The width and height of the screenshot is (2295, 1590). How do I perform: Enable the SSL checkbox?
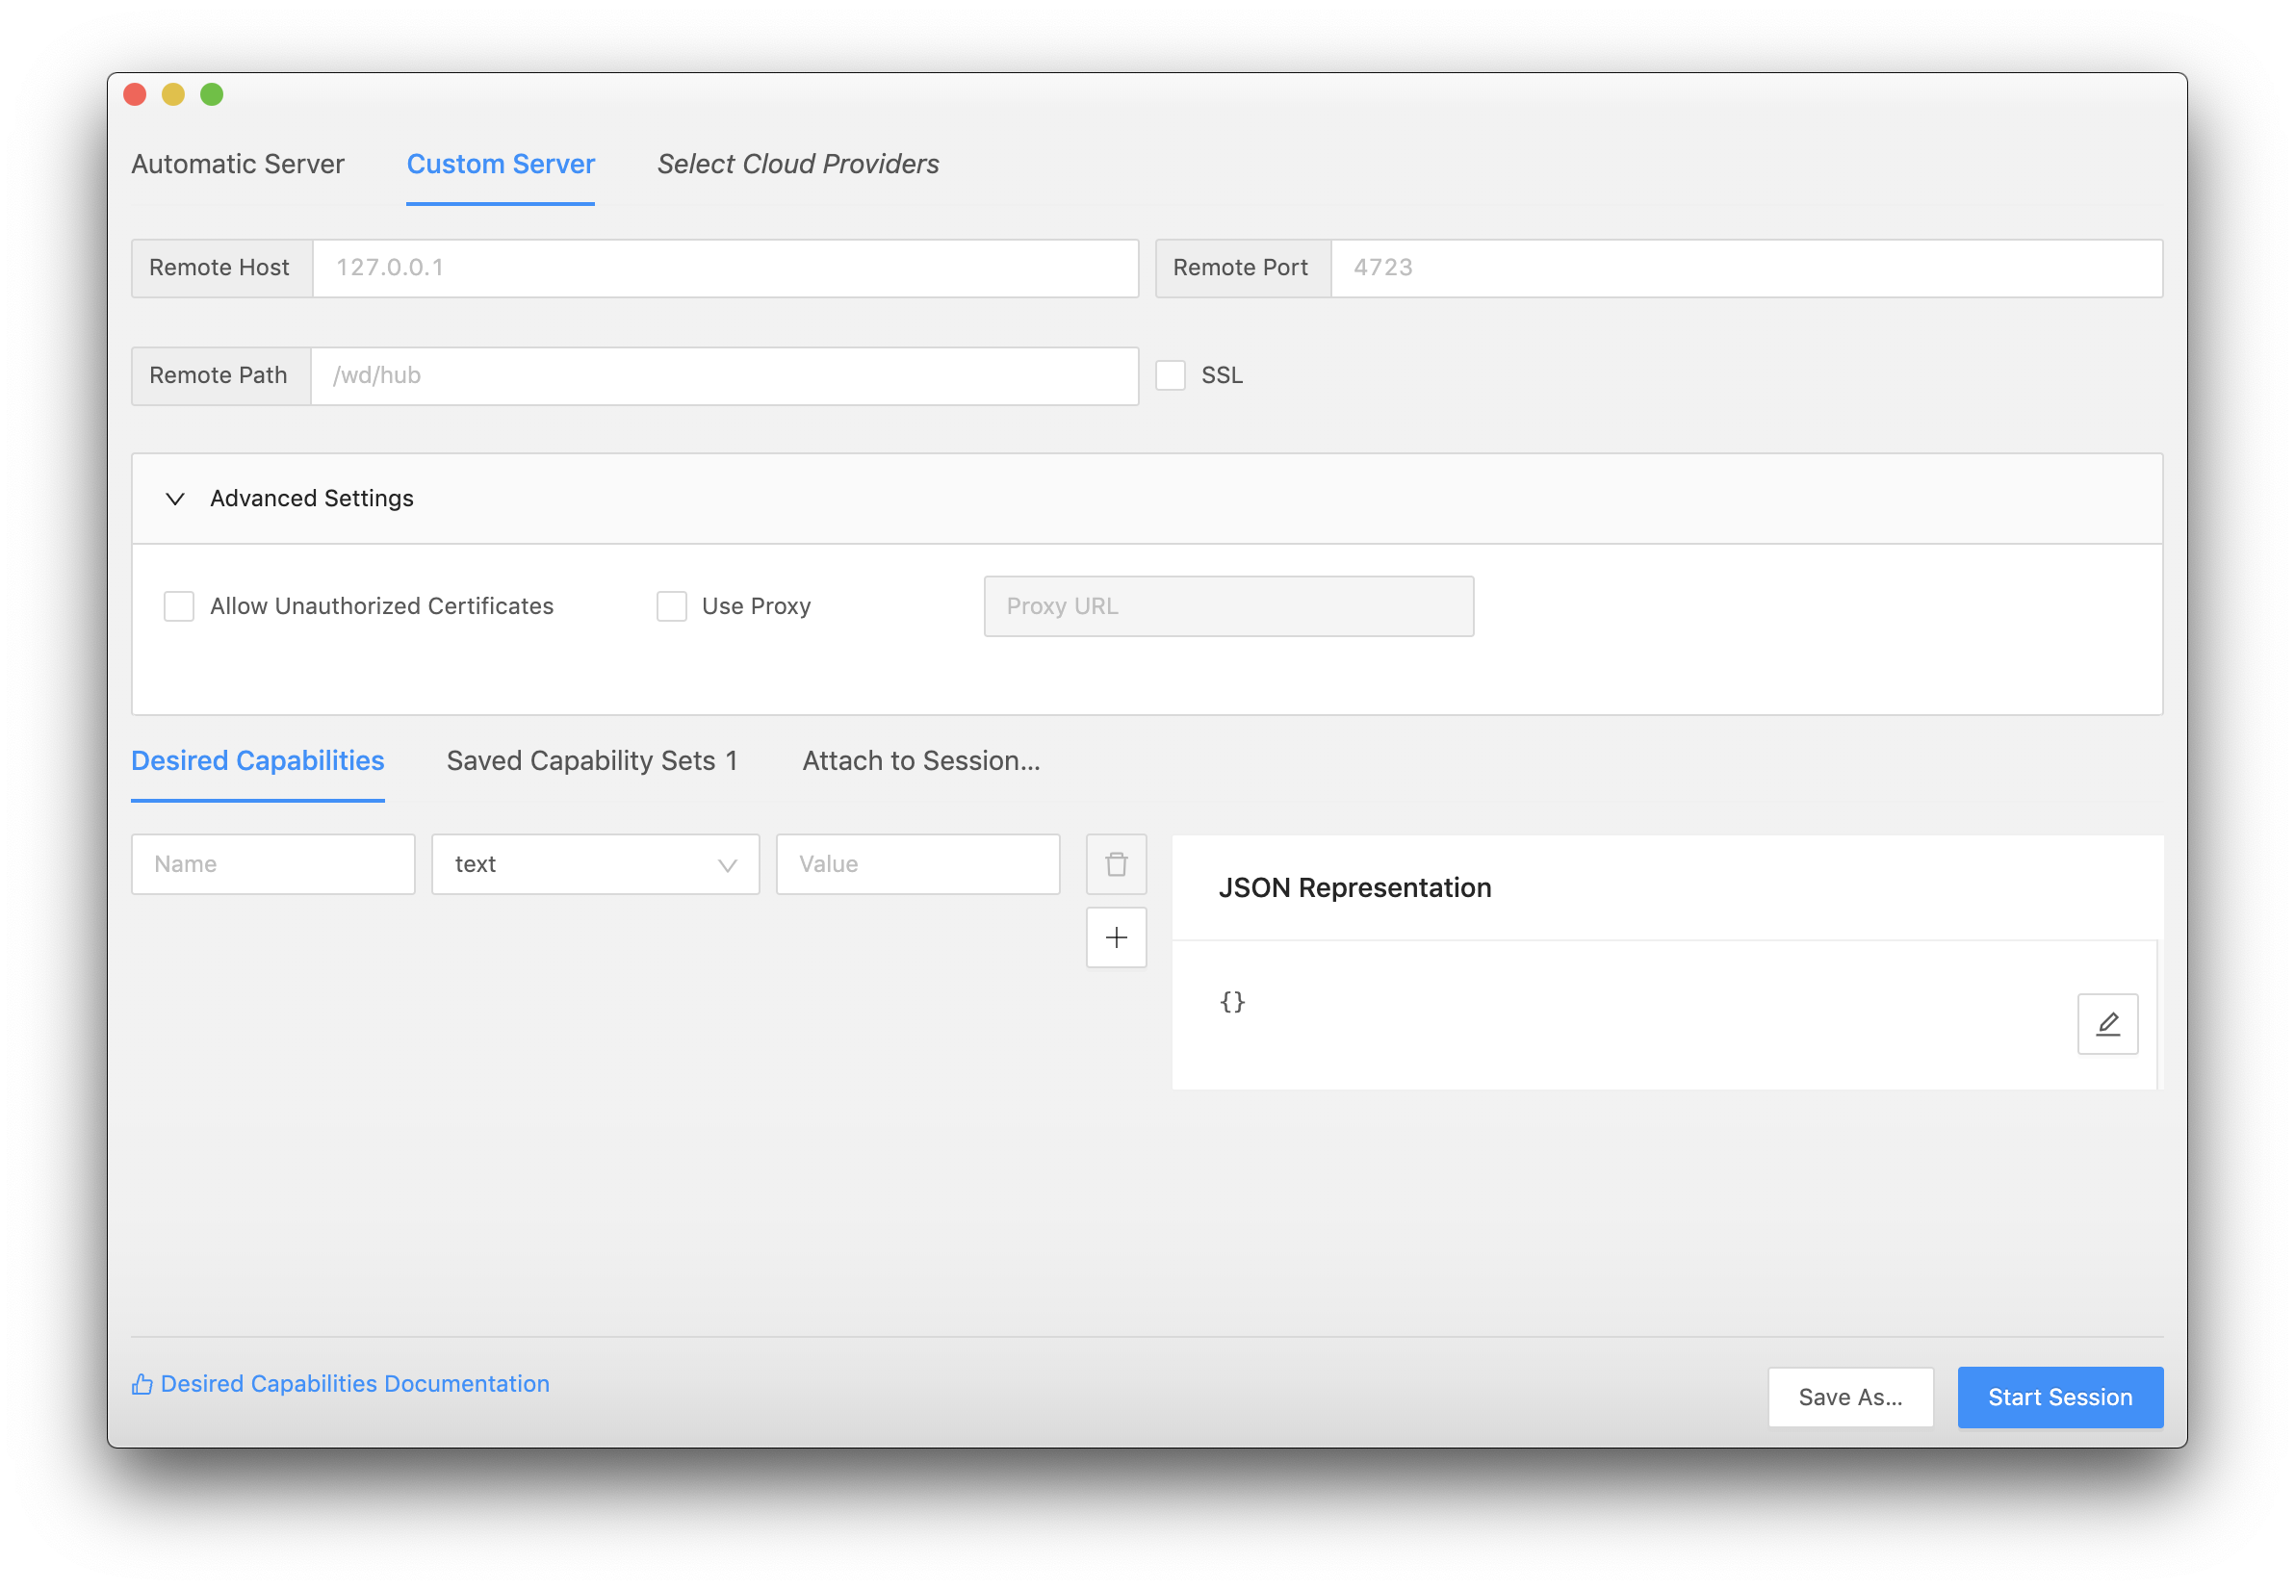click(x=1170, y=375)
